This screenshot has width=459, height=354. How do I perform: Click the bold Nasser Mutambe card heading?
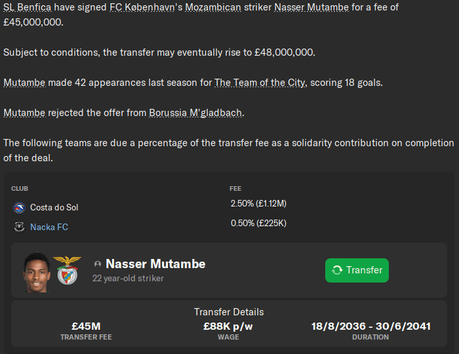pyautogui.click(x=155, y=264)
